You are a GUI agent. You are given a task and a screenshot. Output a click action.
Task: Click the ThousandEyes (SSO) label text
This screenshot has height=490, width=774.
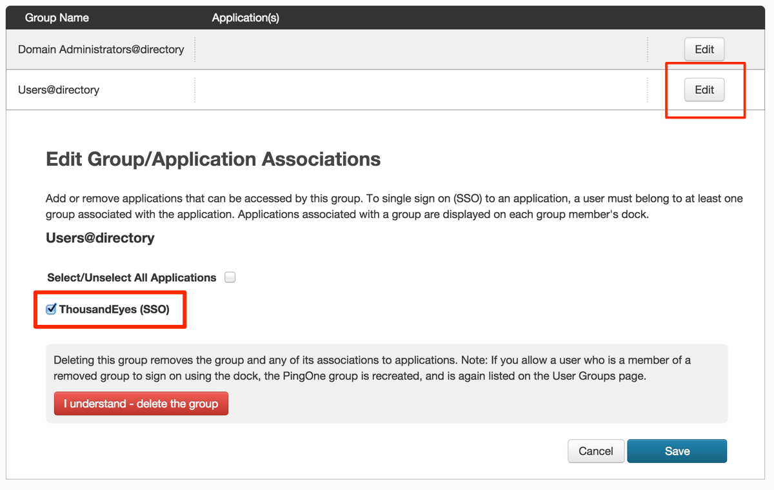(x=114, y=309)
